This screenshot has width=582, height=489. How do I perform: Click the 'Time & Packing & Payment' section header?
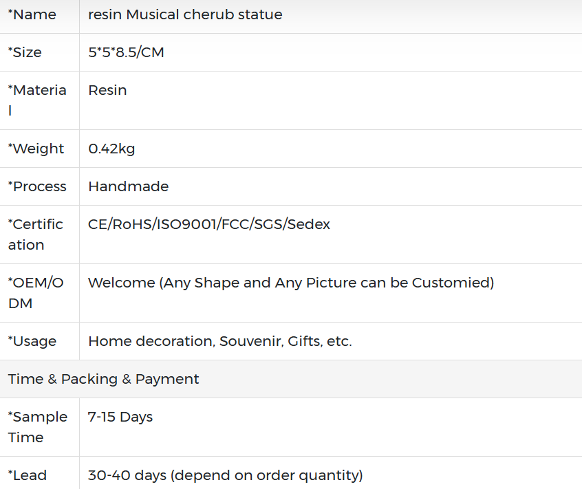coord(104,379)
